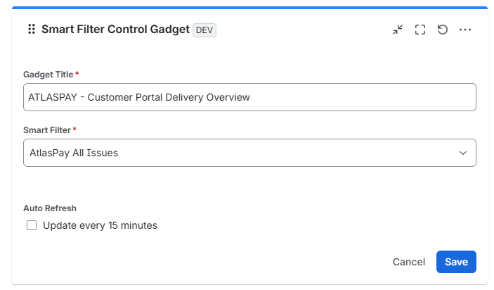Click the Cancel button

point(408,262)
